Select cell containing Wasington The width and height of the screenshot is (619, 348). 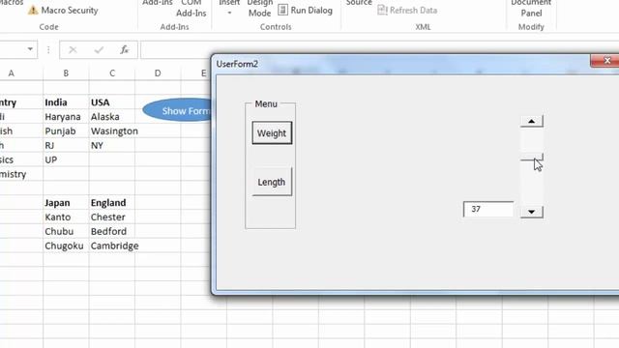[112, 131]
